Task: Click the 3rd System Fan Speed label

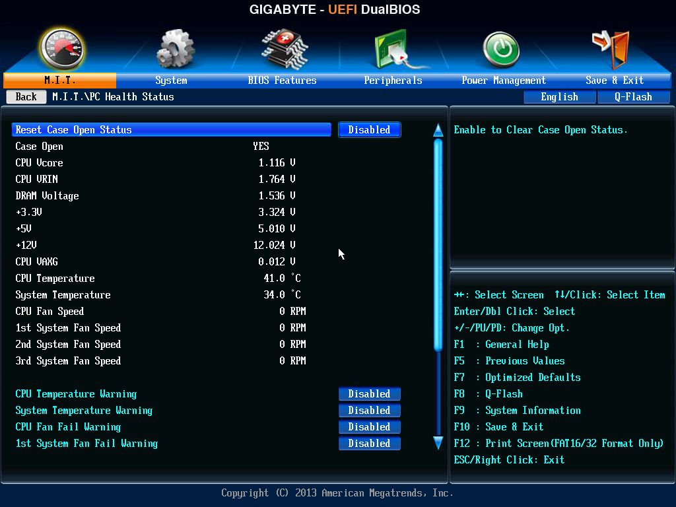Action: (x=68, y=361)
